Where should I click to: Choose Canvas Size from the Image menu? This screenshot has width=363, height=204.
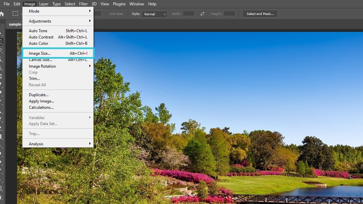[40, 60]
